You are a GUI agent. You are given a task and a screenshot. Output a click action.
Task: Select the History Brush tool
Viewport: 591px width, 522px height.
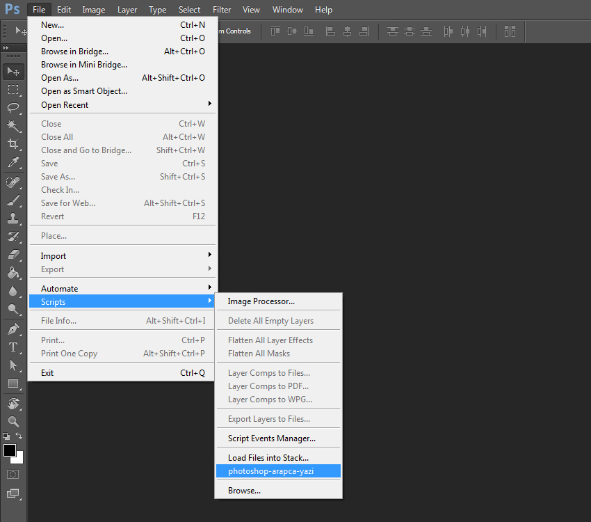pyautogui.click(x=14, y=237)
